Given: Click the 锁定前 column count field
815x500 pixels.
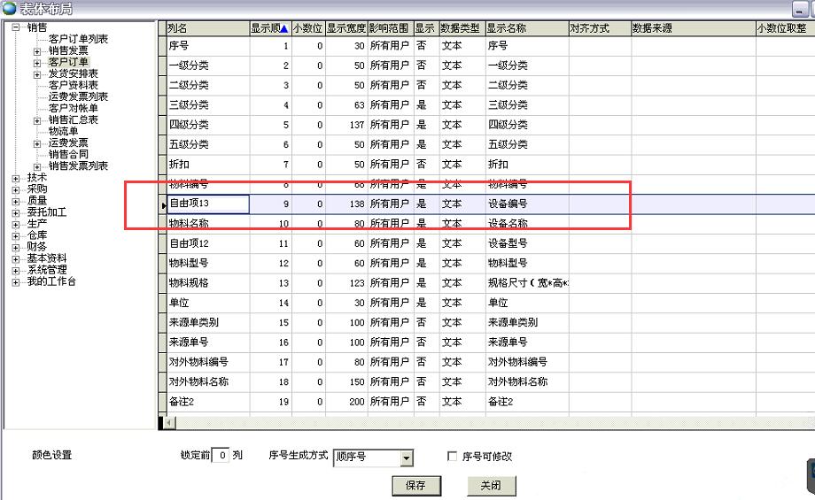Looking at the screenshot, I should 221,456.
